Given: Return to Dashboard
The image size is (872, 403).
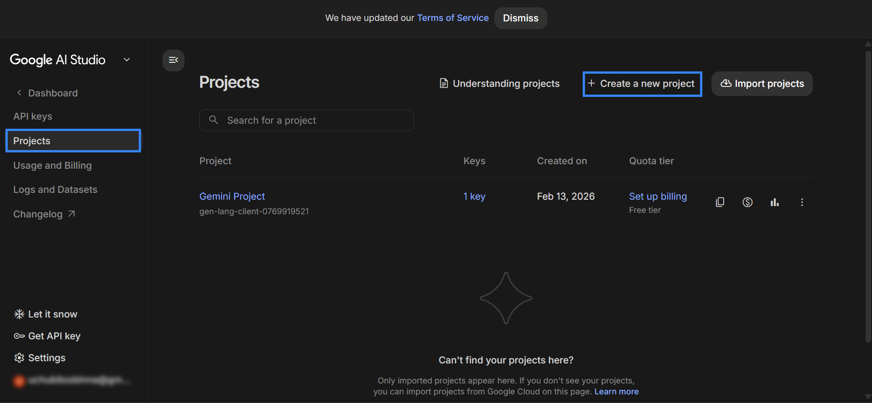Looking at the screenshot, I should 53,93.
